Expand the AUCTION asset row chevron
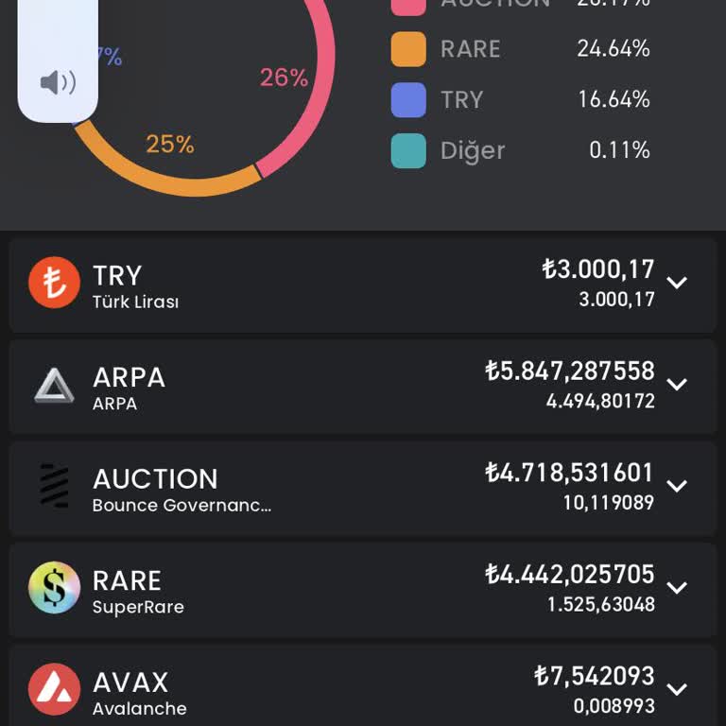The height and width of the screenshot is (726, 726). click(x=677, y=486)
